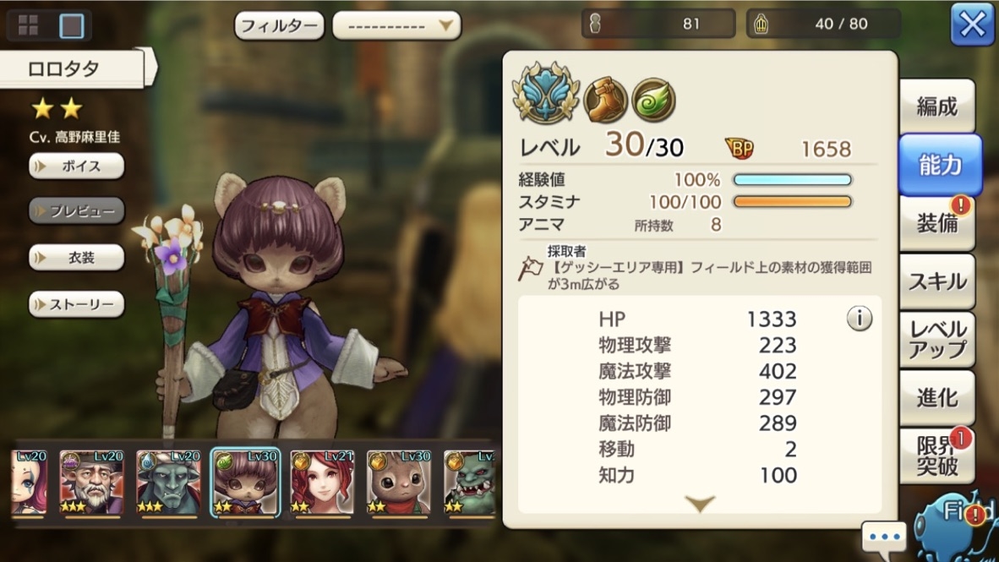Image resolution: width=999 pixels, height=562 pixels.
Task: Open the filter dashed dropdown
Action: 396,26
